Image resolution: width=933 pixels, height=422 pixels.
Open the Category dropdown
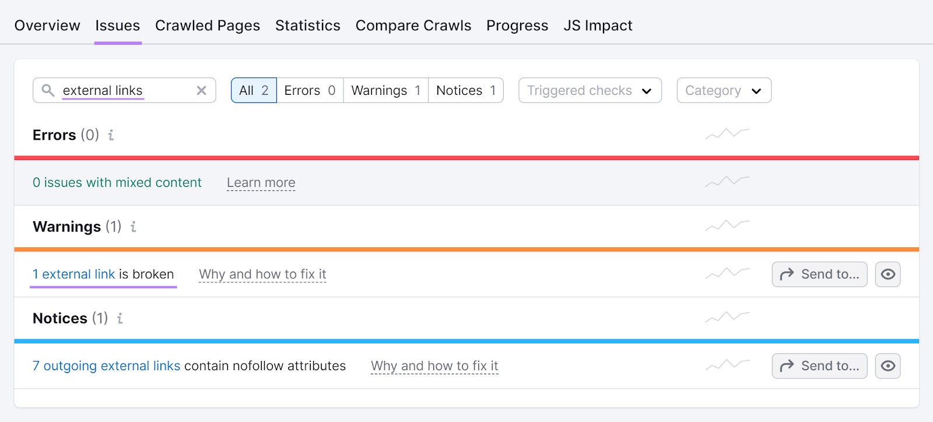(x=724, y=91)
